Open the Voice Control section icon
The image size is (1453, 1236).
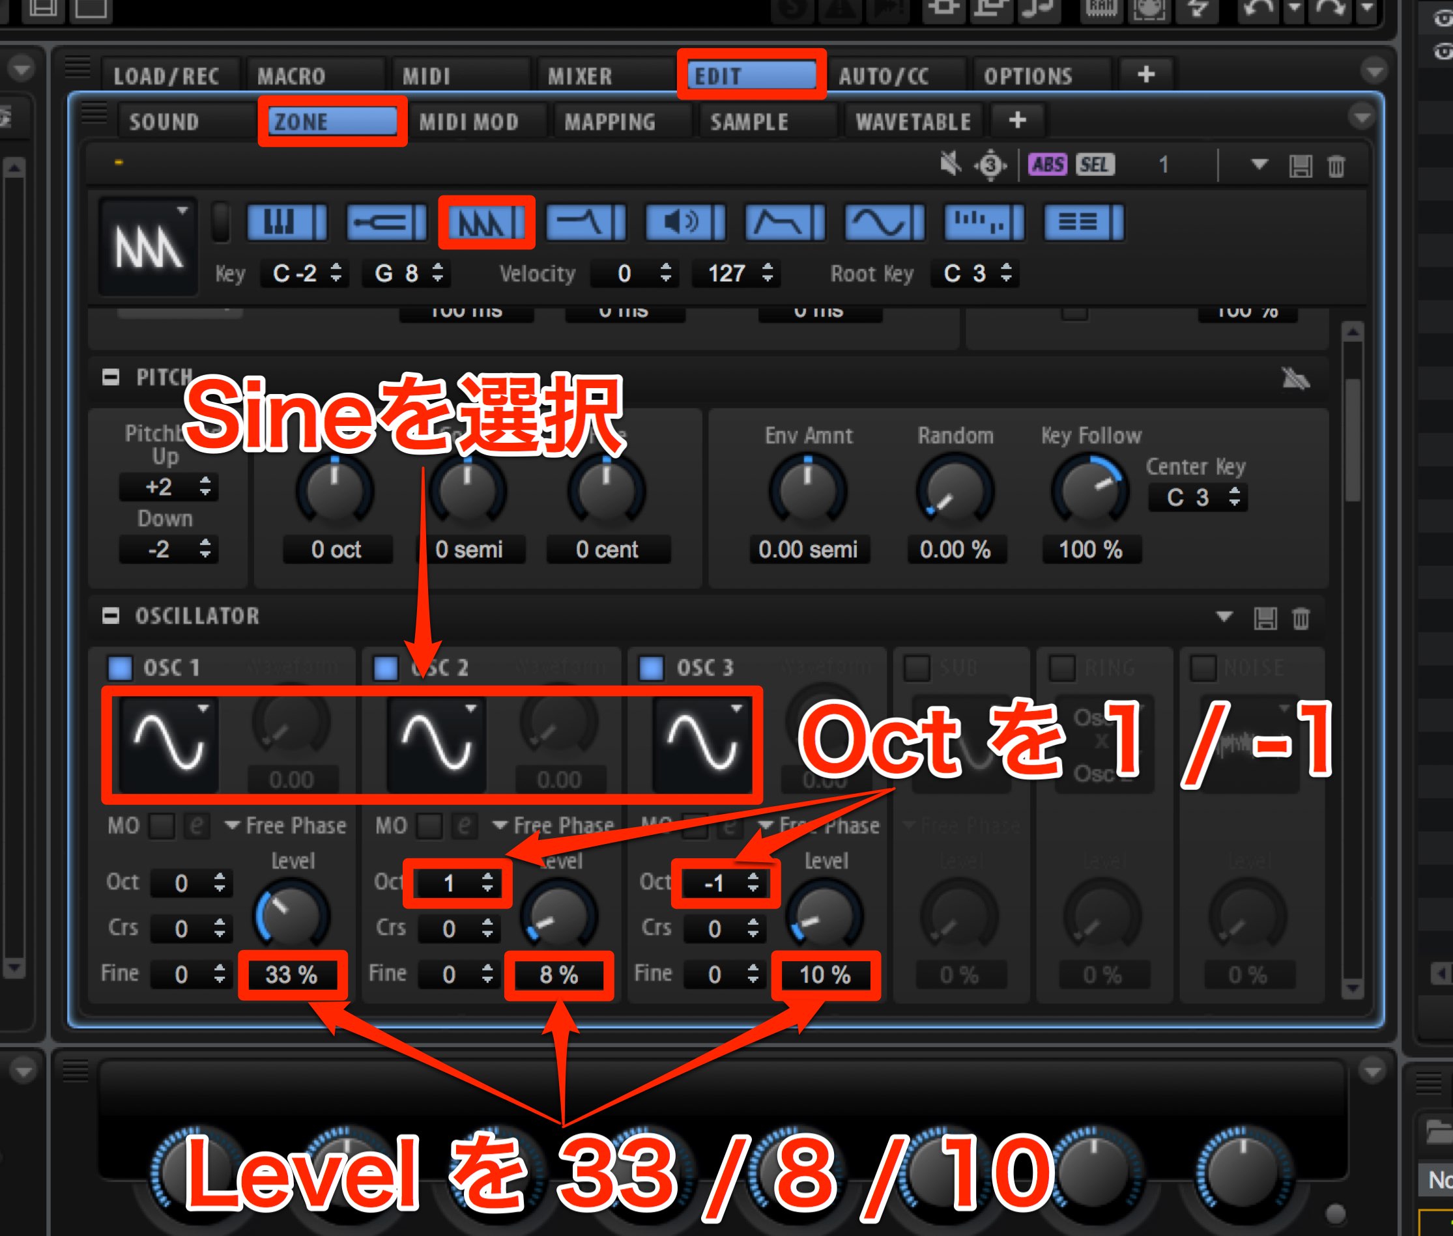pyautogui.click(x=287, y=223)
